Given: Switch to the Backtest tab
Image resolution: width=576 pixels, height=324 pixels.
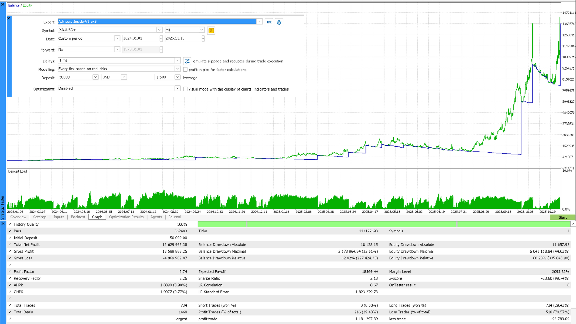Looking at the screenshot, I should [78, 217].
